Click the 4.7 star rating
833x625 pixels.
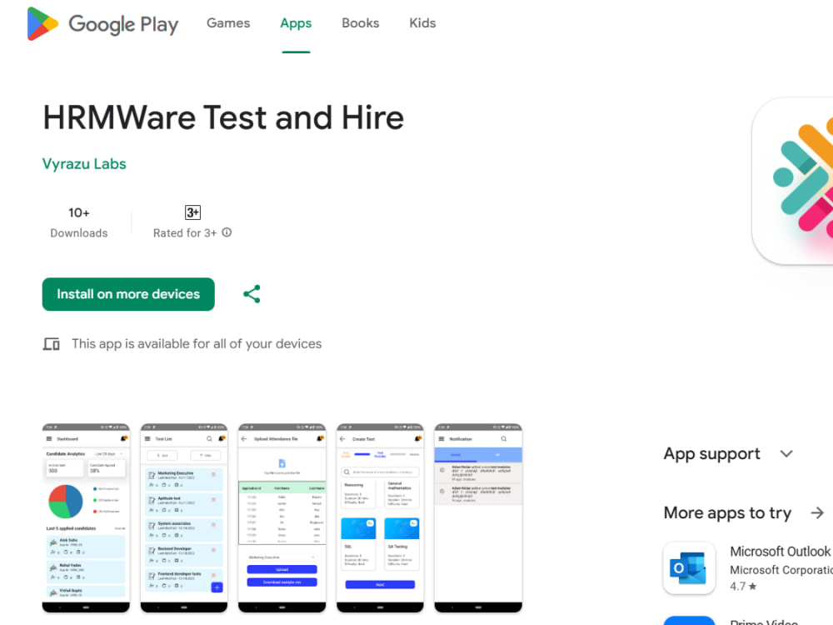[x=743, y=586]
